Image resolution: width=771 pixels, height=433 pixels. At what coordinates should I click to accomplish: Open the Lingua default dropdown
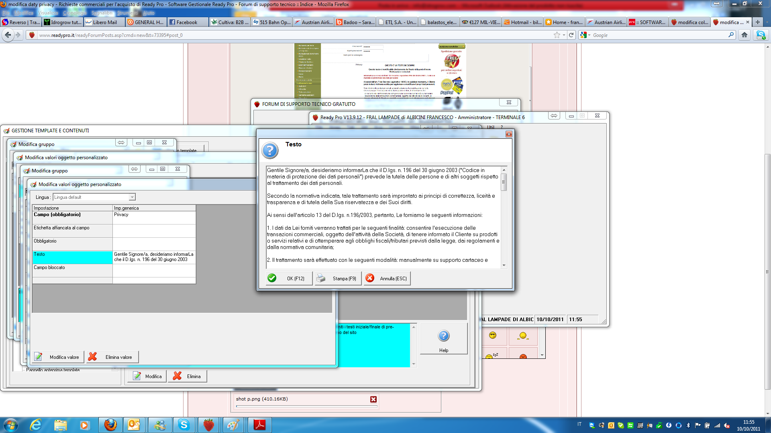coord(132,197)
